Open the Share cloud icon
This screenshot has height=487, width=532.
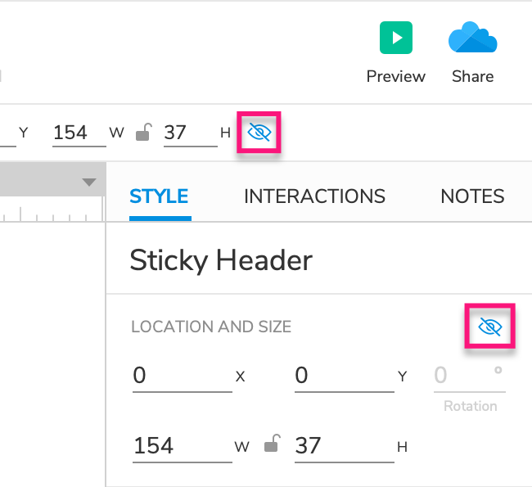tap(472, 38)
